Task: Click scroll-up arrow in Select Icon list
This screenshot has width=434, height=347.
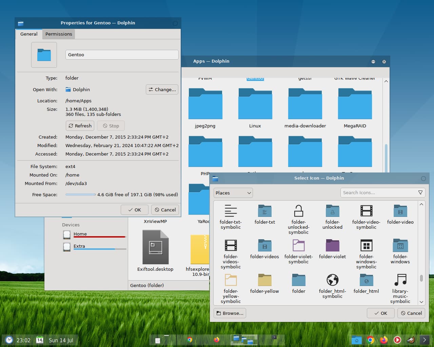Action: 421,204
